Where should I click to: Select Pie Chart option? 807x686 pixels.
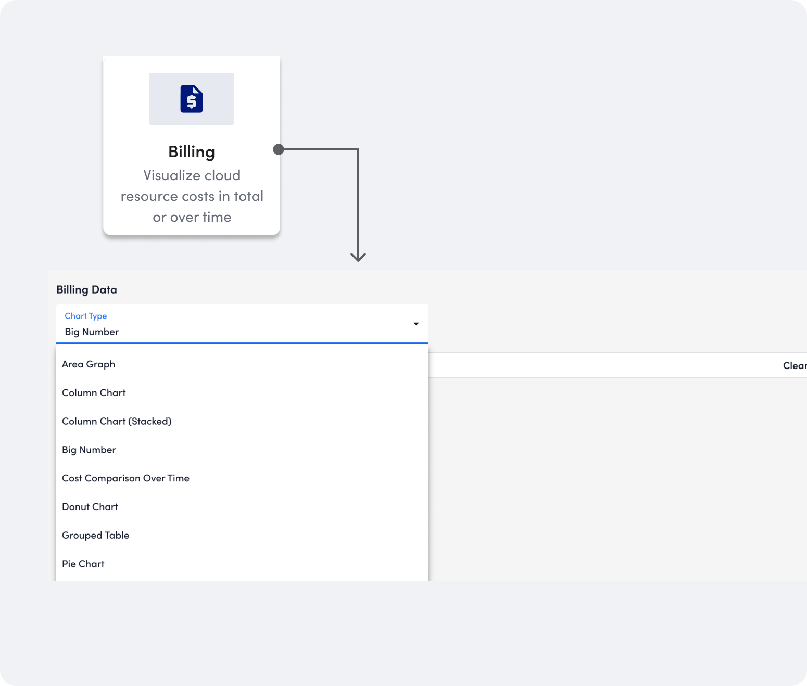242,564
